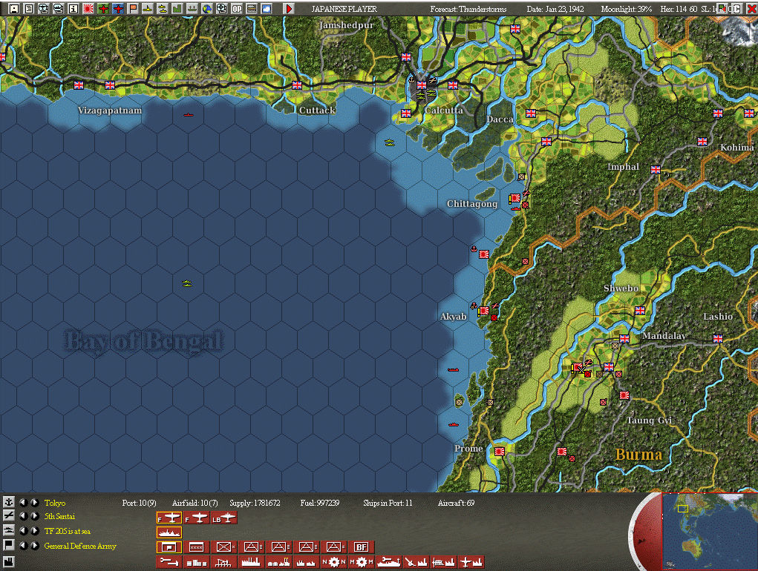Toggle the 'N' gear naval industry filter

(333, 562)
